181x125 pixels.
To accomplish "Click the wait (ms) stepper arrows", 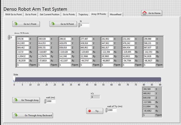I will [x=45, y=101].
